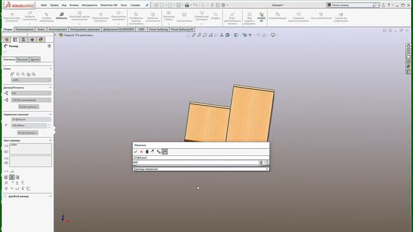Open the Instant 3D tool
The width and height of the screenshot is (413, 232).
[261, 17]
